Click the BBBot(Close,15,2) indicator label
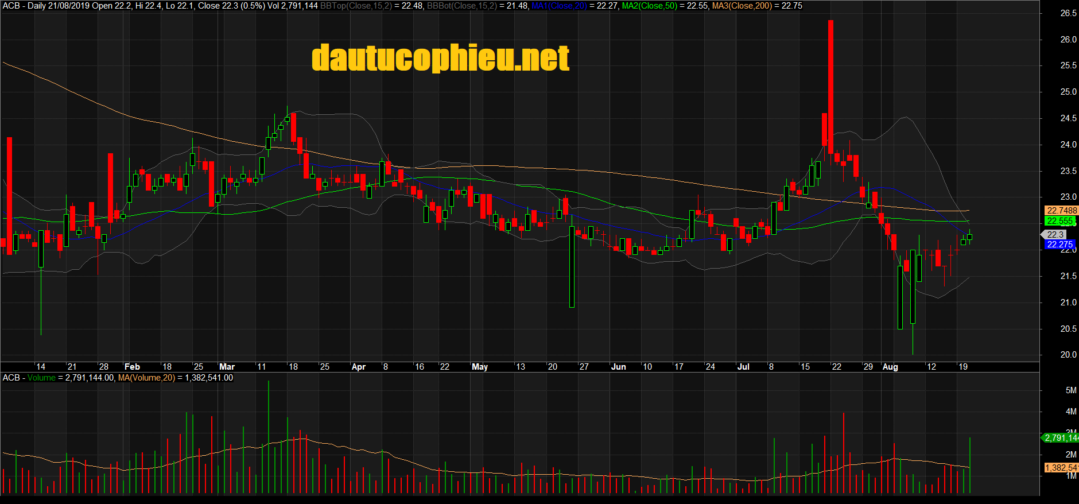 pyautogui.click(x=461, y=6)
